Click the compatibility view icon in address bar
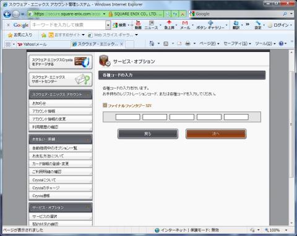297x236 pixels. click(168, 14)
